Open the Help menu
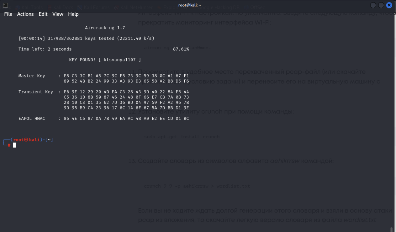 pos(73,14)
